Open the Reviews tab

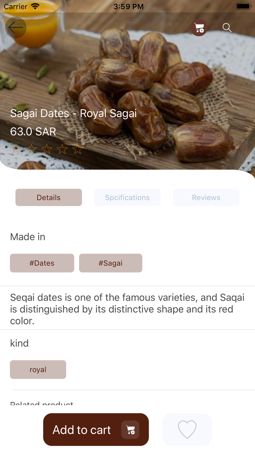pyautogui.click(x=206, y=197)
